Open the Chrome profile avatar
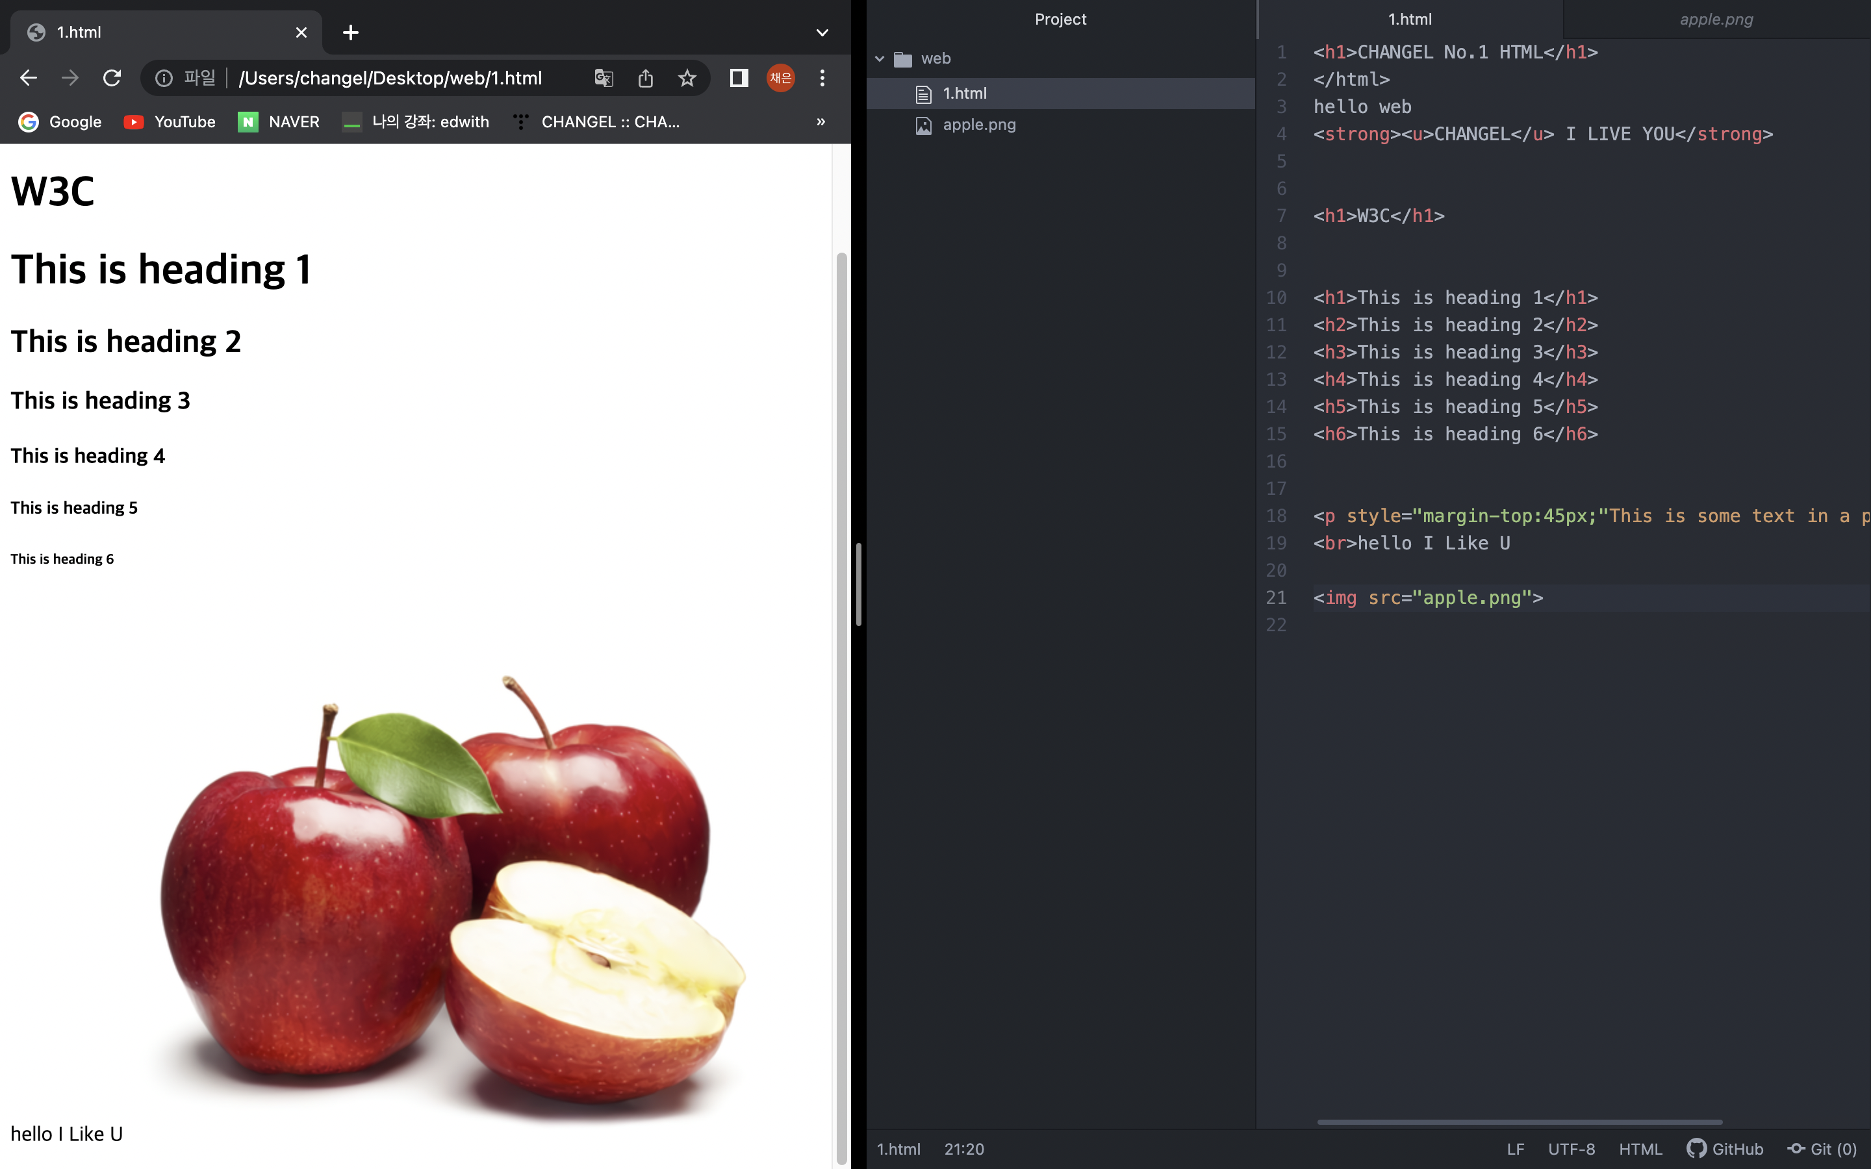This screenshot has width=1871, height=1169. point(781,78)
